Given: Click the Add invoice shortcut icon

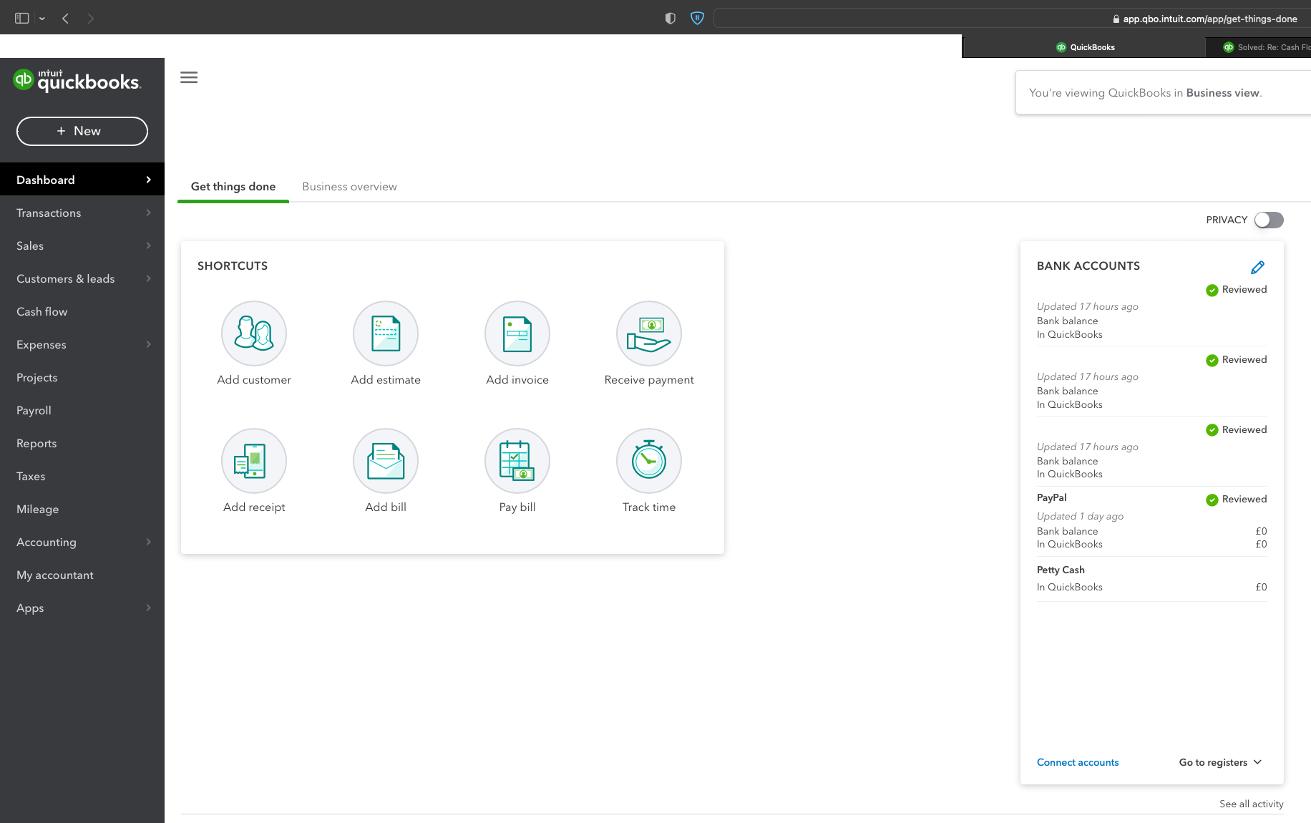Looking at the screenshot, I should [x=517, y=333].
